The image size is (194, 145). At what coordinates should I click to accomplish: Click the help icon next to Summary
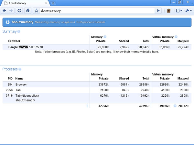tap(19, 32)
